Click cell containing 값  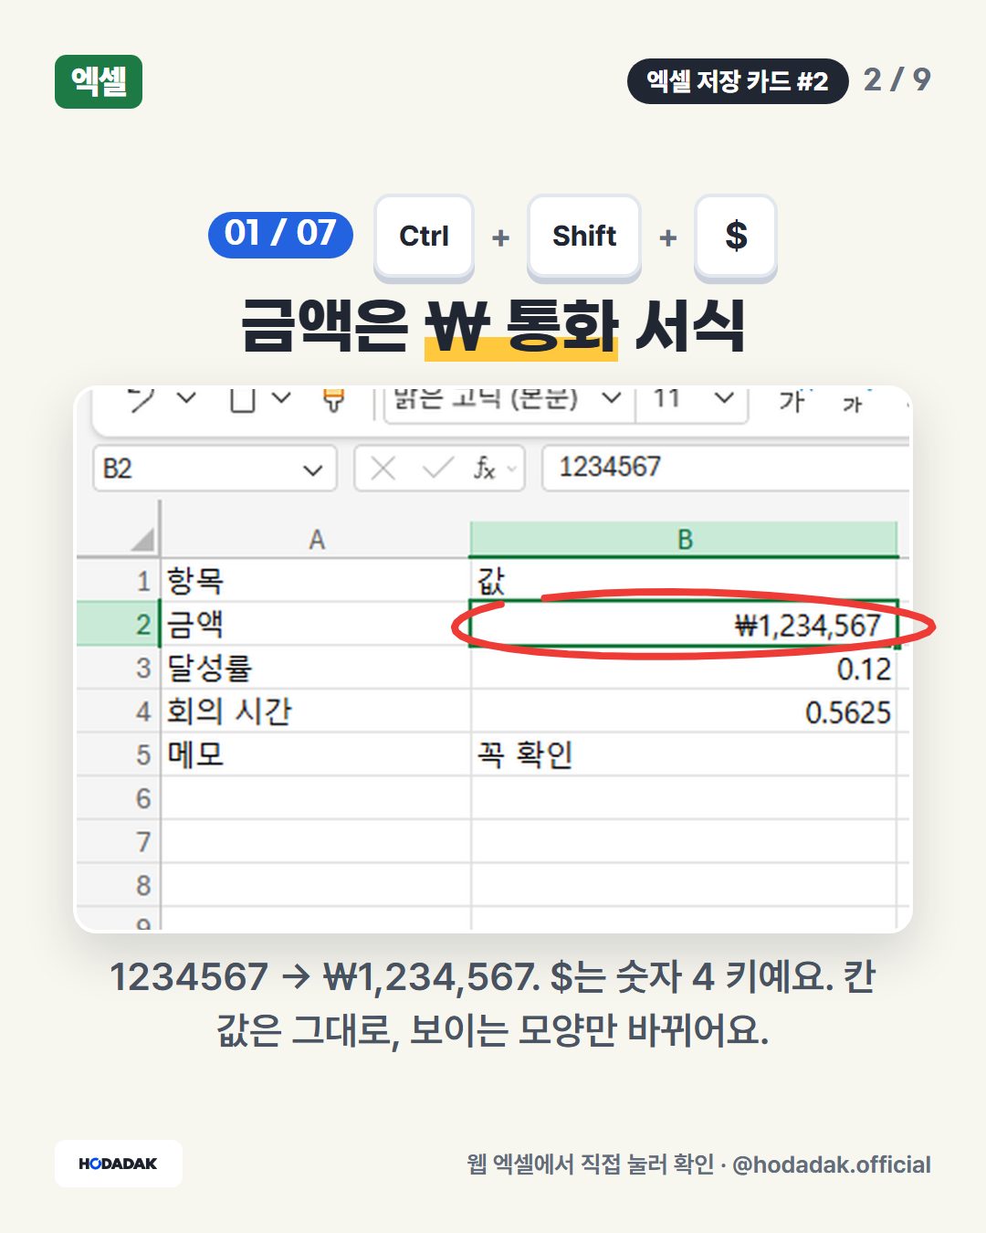[684, 581]
